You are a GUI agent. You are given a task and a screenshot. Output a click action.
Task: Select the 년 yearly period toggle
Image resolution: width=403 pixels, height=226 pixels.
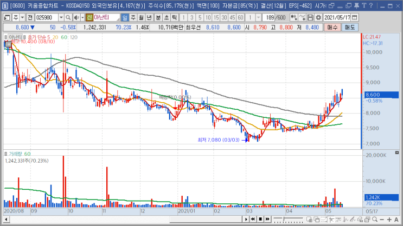(149, 17)
